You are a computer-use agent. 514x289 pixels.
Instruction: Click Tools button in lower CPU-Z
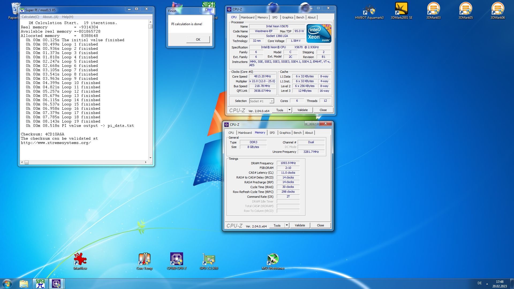[277, 225]
